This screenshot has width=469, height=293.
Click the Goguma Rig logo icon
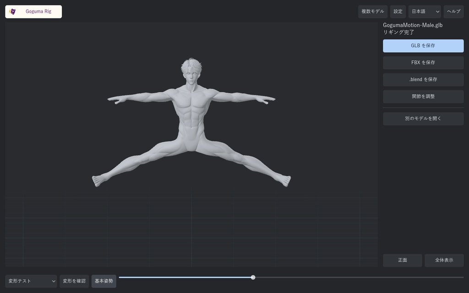pos(12,11)
